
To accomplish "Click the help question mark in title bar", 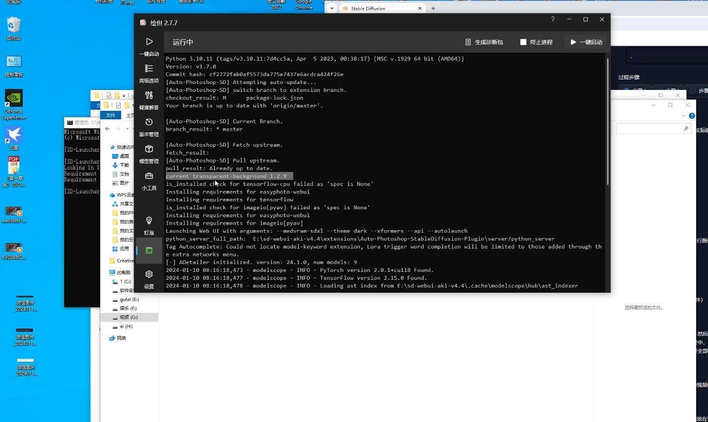I will tap(552, 19).
